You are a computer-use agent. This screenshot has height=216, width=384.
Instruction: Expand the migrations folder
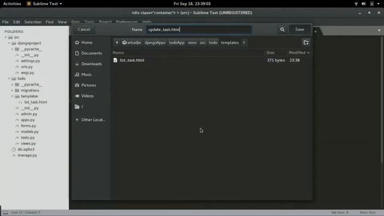(x=12, y=91)
